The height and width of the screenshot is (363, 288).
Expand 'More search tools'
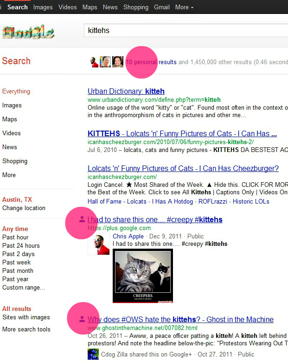point(26,329)
